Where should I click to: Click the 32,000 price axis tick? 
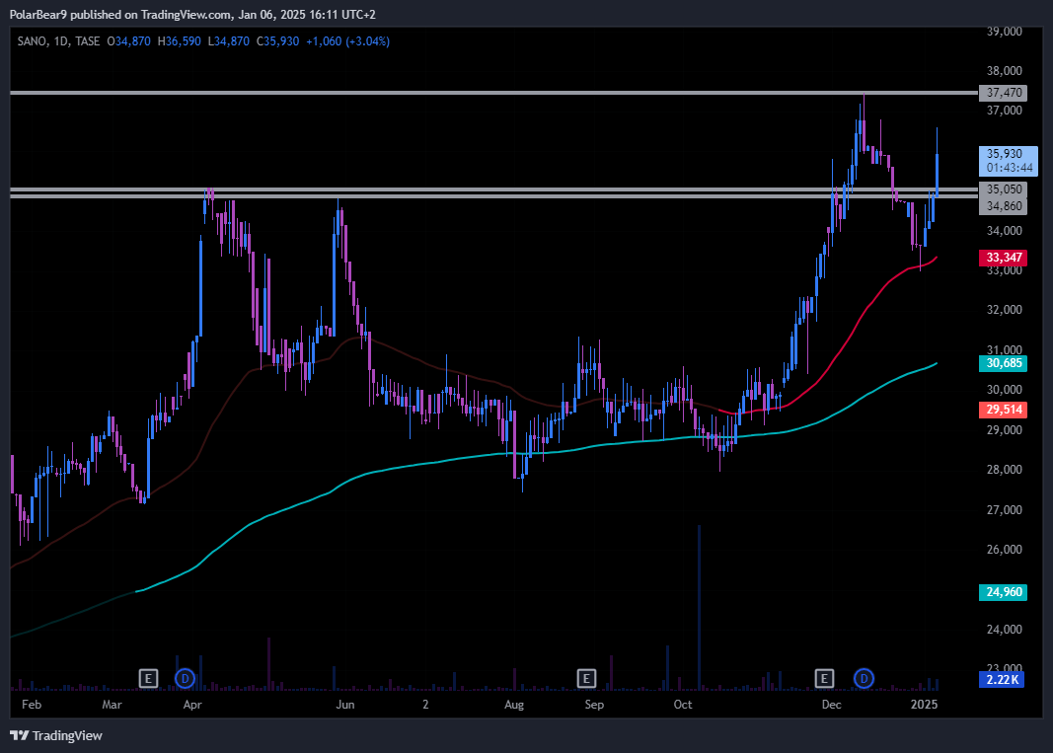(x=1004, y=310)
